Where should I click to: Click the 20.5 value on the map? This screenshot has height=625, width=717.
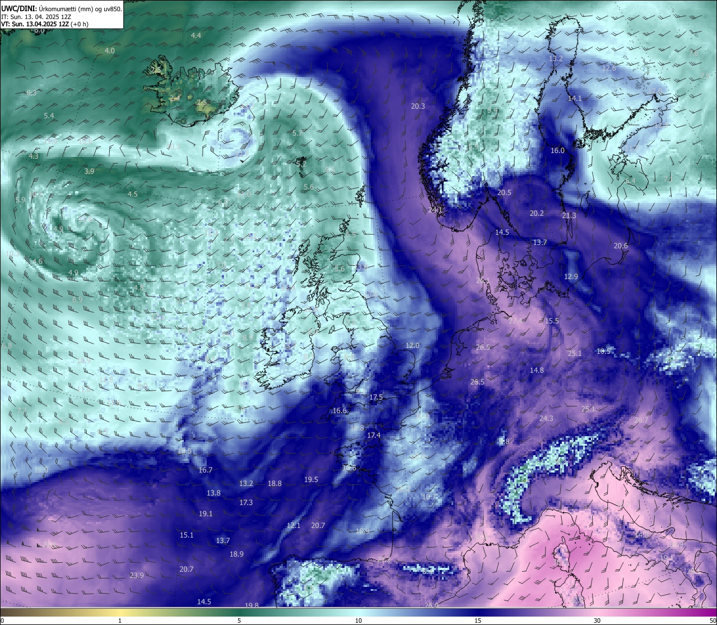[504, 192]
